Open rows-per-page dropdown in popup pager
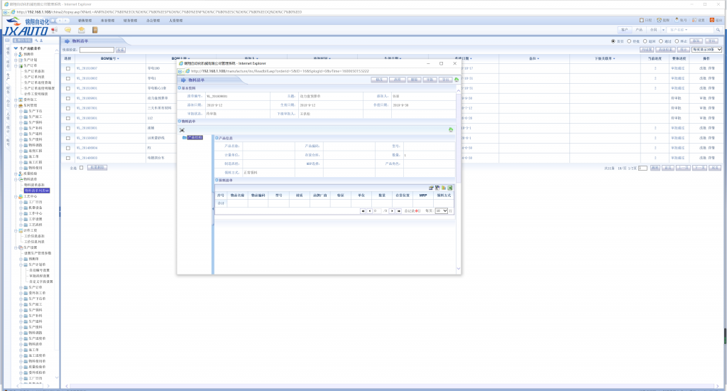 click(x=442, y=211)
